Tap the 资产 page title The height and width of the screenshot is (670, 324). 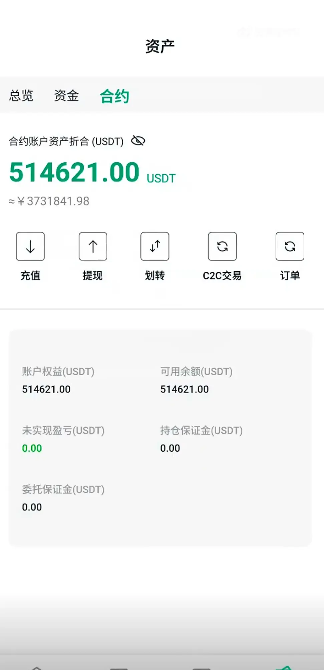click(x=160, y=46)
